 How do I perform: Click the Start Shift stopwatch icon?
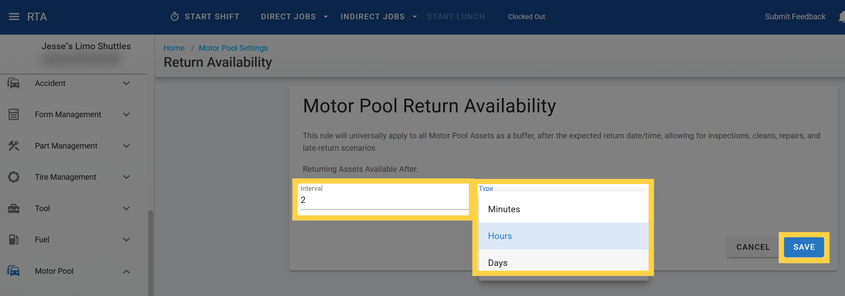tap(175, 17)
